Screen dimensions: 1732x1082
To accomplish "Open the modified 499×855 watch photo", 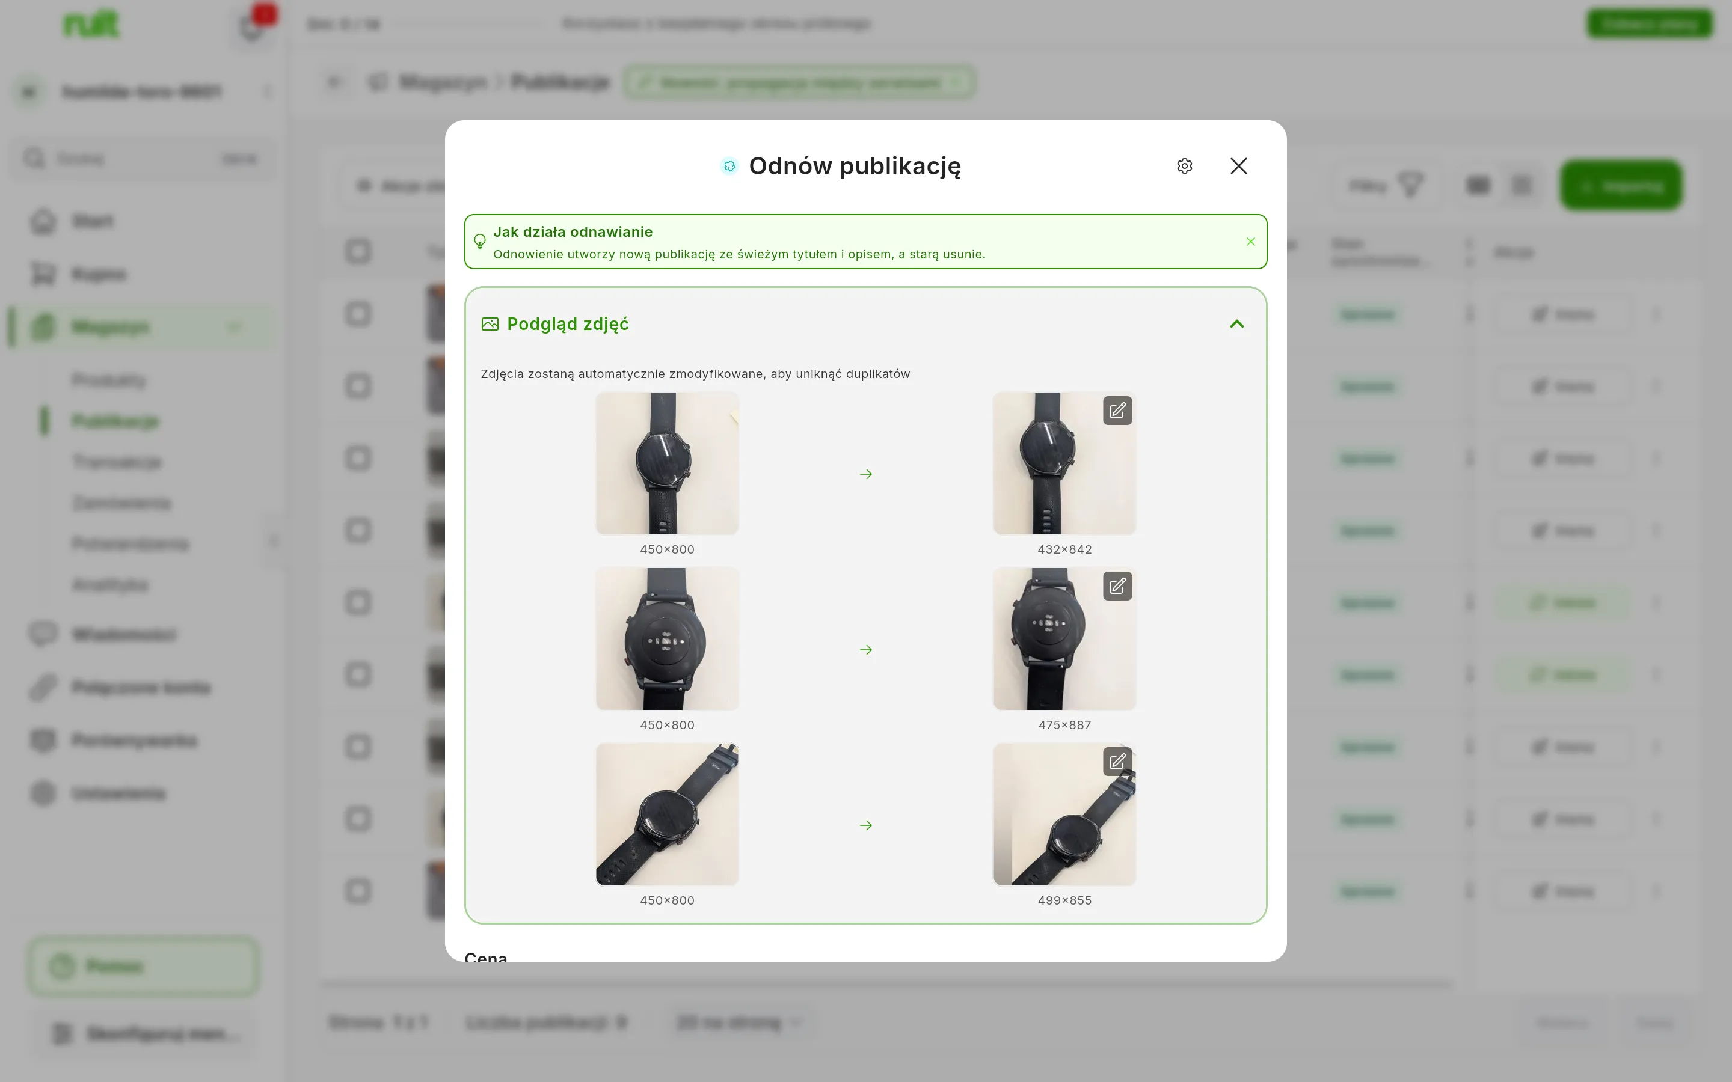I will (x=1064, y=814).
